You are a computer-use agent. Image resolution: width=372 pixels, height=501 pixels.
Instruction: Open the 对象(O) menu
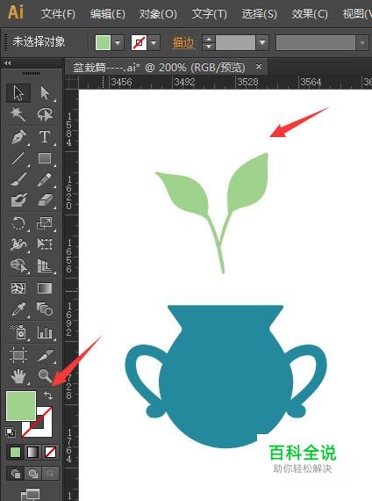click(158, 14)
